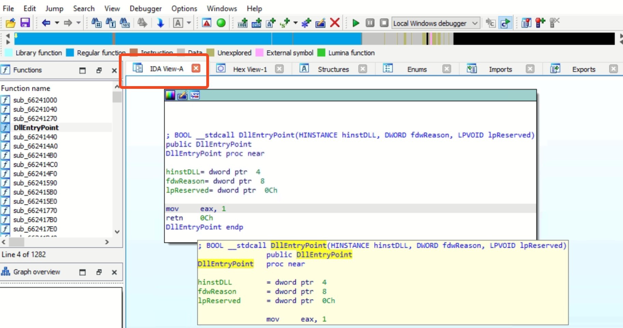Select DllEntryPoint in the function list
Image resolution: width=623 pixels, height=328 pixels.
36,127
